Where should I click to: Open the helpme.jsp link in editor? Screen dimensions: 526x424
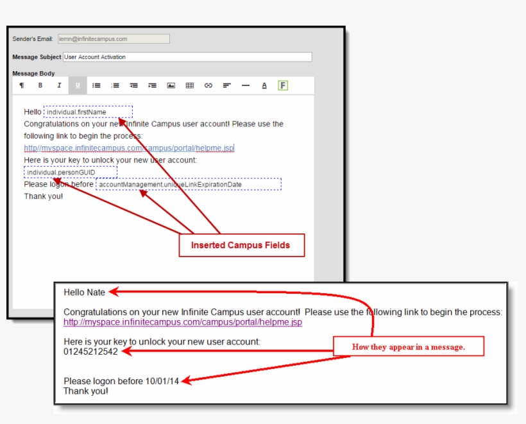pos(128,148)
